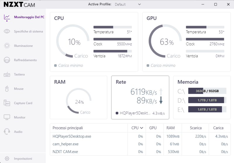
Task: Select the Mouse icon in sidebar
Action: (7, 89)
